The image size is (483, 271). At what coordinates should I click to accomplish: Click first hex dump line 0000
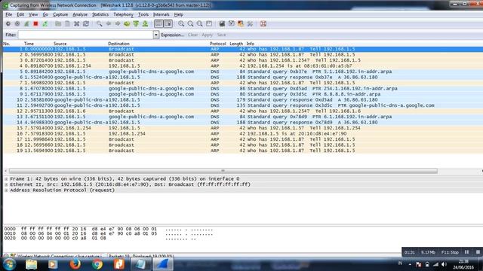click(x=109, y=229)
